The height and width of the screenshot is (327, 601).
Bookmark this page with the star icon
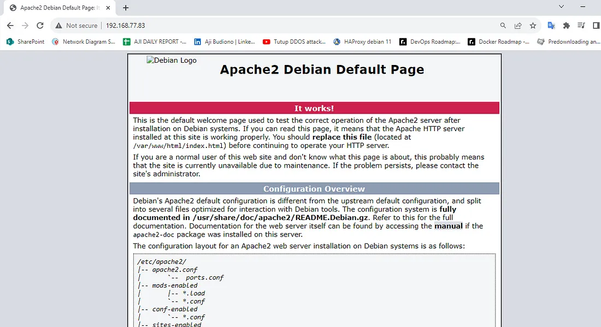pos(533,26)
